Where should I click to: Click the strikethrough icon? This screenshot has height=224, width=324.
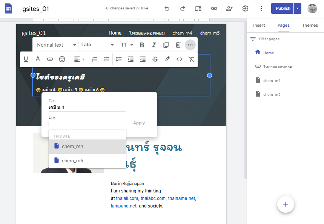(155, 59)
